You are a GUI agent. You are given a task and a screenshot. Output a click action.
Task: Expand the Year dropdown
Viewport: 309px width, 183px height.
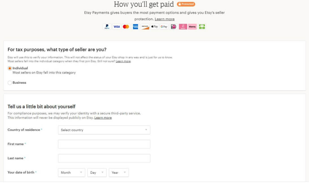(x=118, y=172)
